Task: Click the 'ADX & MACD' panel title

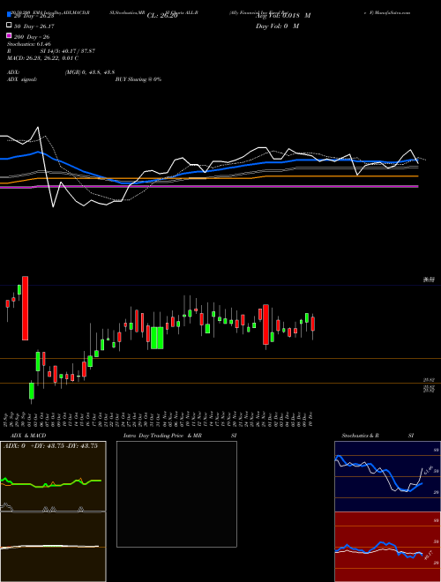Action: (x=28, y=436)
